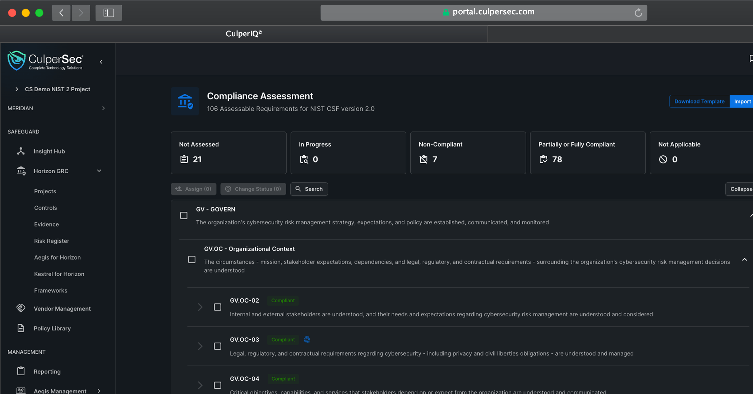Click the Reporting clipboard icon

point(21,371)
